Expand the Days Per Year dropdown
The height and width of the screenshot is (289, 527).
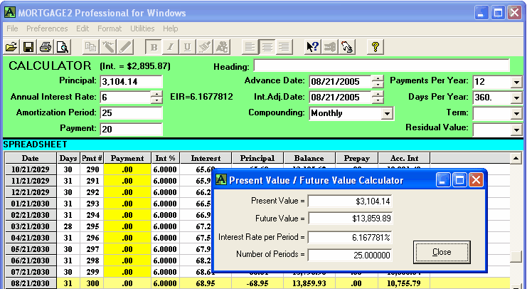tap(516, 98)
